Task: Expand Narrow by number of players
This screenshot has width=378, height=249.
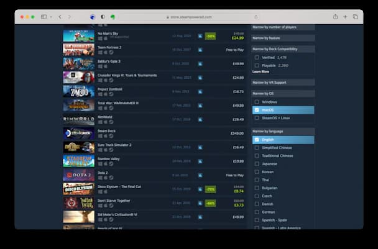Action: (x=283, y=27)
